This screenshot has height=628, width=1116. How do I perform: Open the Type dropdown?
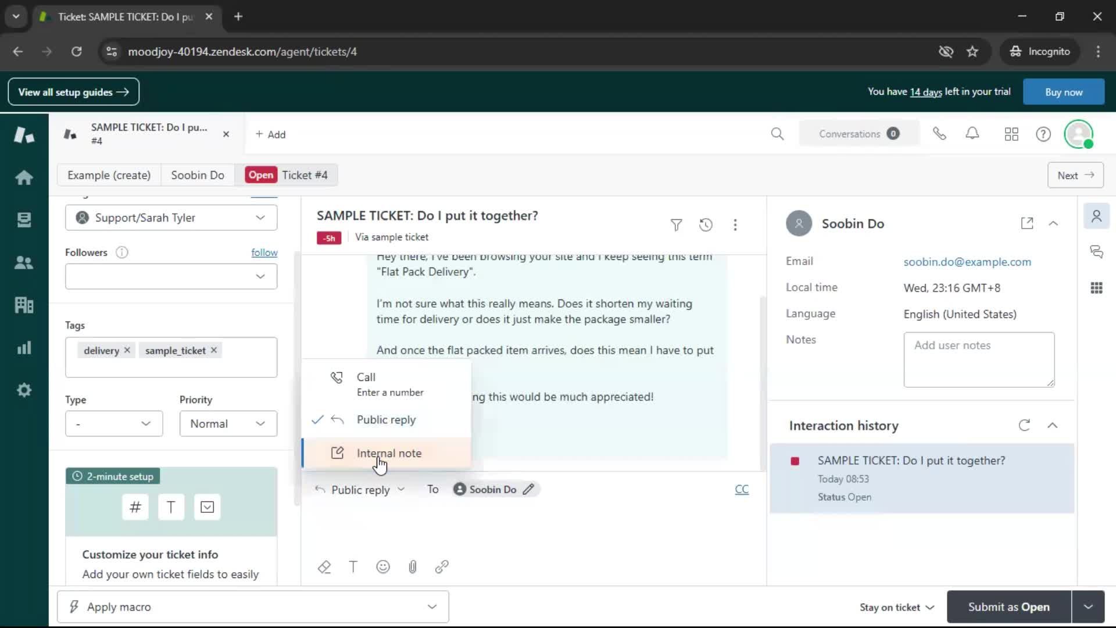pos(114,424)
